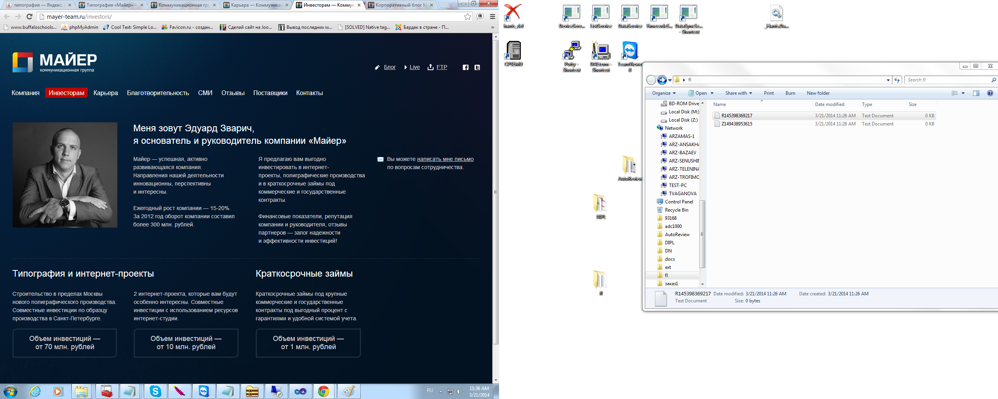Switch to the Карьера browser tab

tap(256, 5)
